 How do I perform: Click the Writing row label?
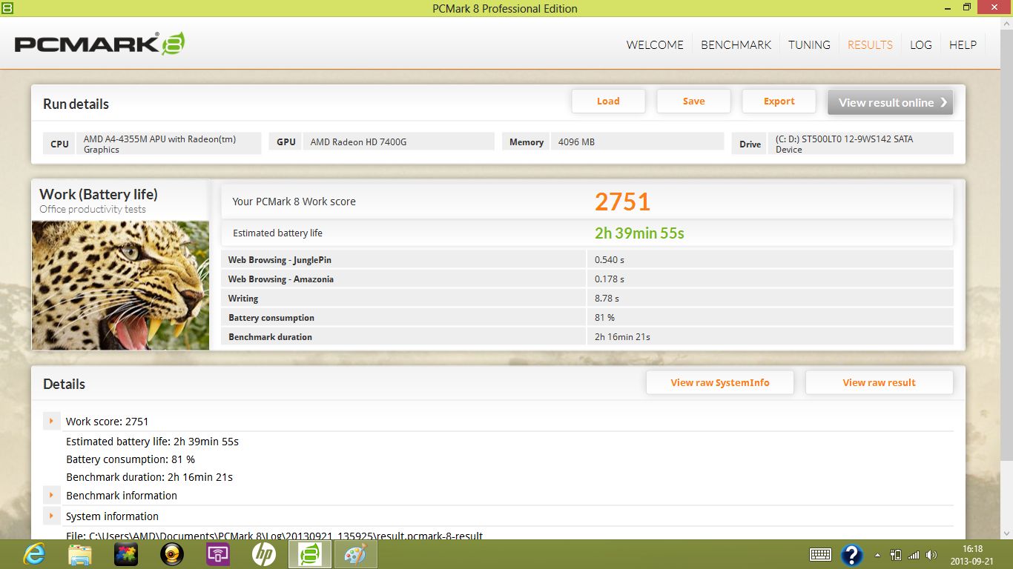click(243, 299)
